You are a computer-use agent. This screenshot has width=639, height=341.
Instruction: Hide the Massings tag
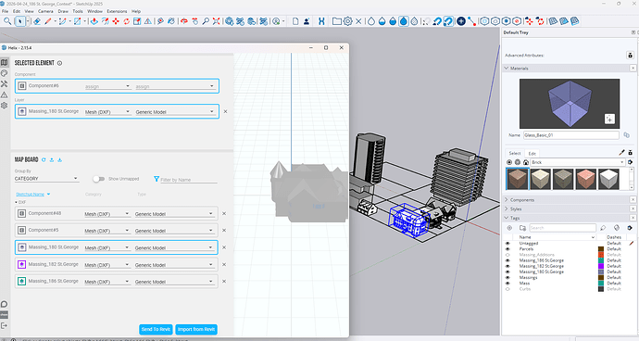coord(507,277)
